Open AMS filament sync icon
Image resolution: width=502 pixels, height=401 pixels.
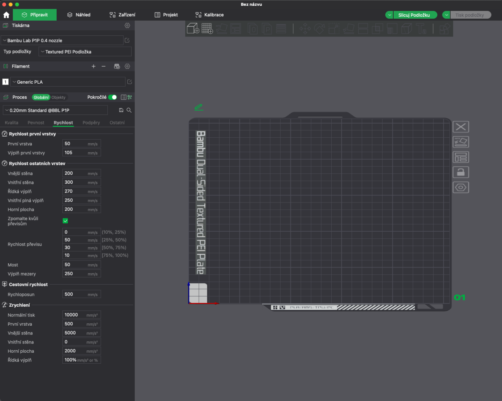(117, 66)
